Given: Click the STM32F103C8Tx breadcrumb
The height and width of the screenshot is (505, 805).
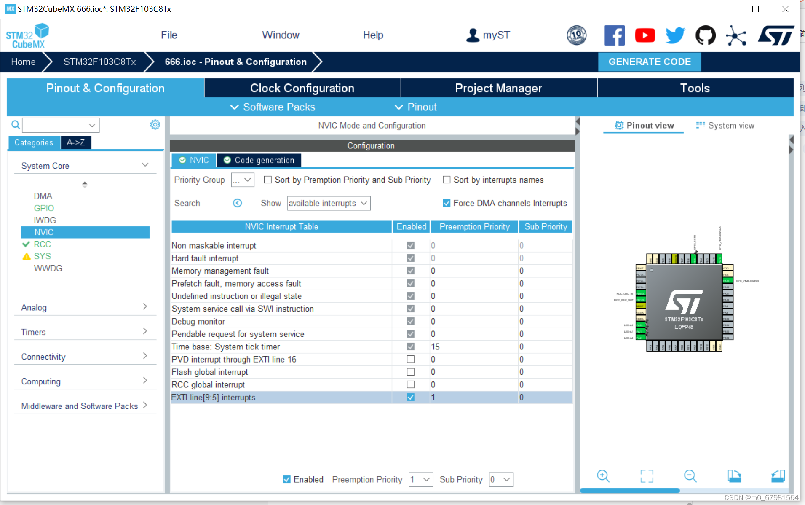Looking at the screenshot, I should point(100,62).
